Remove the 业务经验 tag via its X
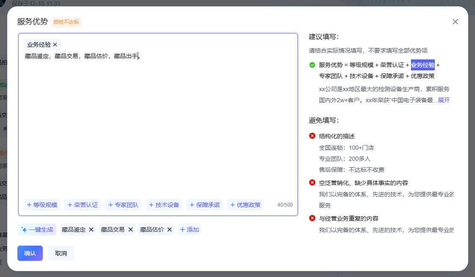The width and height of the screenshot is (475, 277). [55, 45]
